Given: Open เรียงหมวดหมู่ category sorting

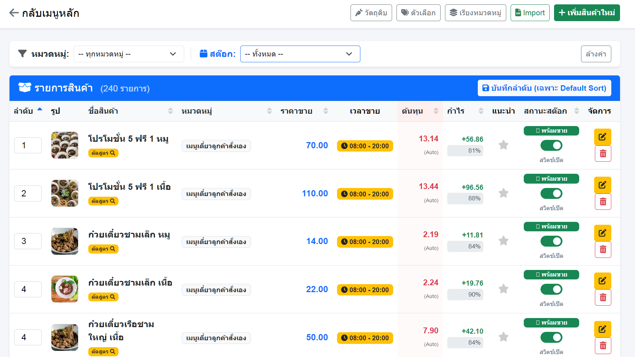Looking at the screenshot, I should click(x=475, y=13).
